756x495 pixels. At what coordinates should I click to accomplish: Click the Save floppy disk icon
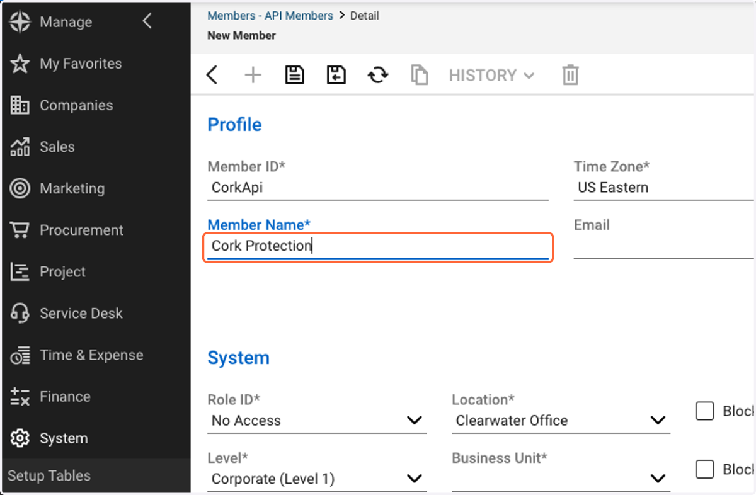click(294, 75)
